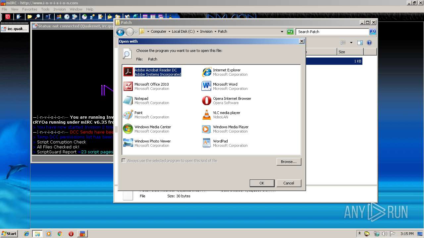Expand the dropdown after Computer in address bar
424x238 pixels.
pos(169,32)
